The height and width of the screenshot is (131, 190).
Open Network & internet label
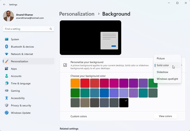(x=22, y=54)
